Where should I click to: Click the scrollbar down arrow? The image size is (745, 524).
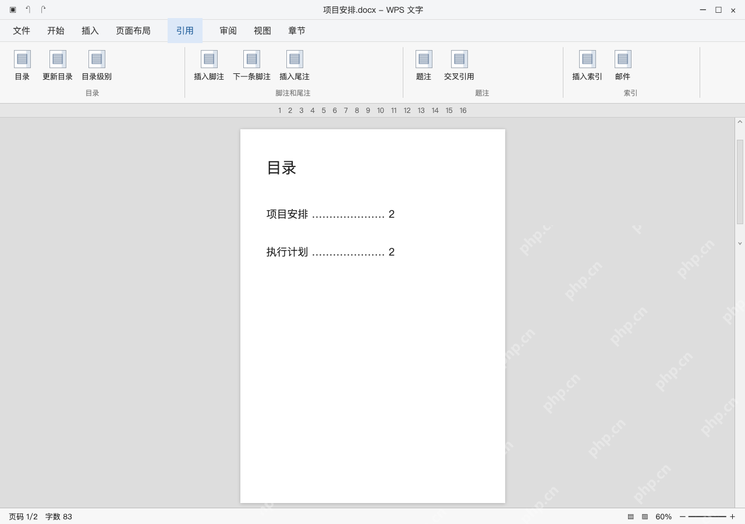coord(740,243)
